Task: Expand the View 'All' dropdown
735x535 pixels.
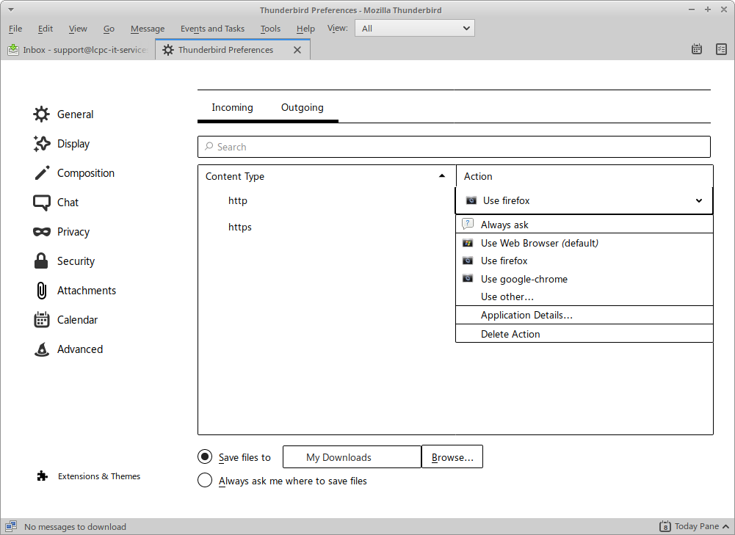Action: [415, 28]
